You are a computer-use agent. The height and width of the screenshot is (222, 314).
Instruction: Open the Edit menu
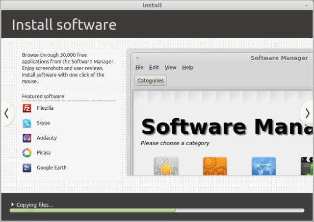154,68
